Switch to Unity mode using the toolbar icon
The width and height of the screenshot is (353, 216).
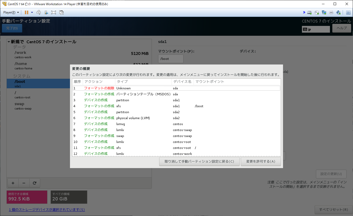[61, 12]
